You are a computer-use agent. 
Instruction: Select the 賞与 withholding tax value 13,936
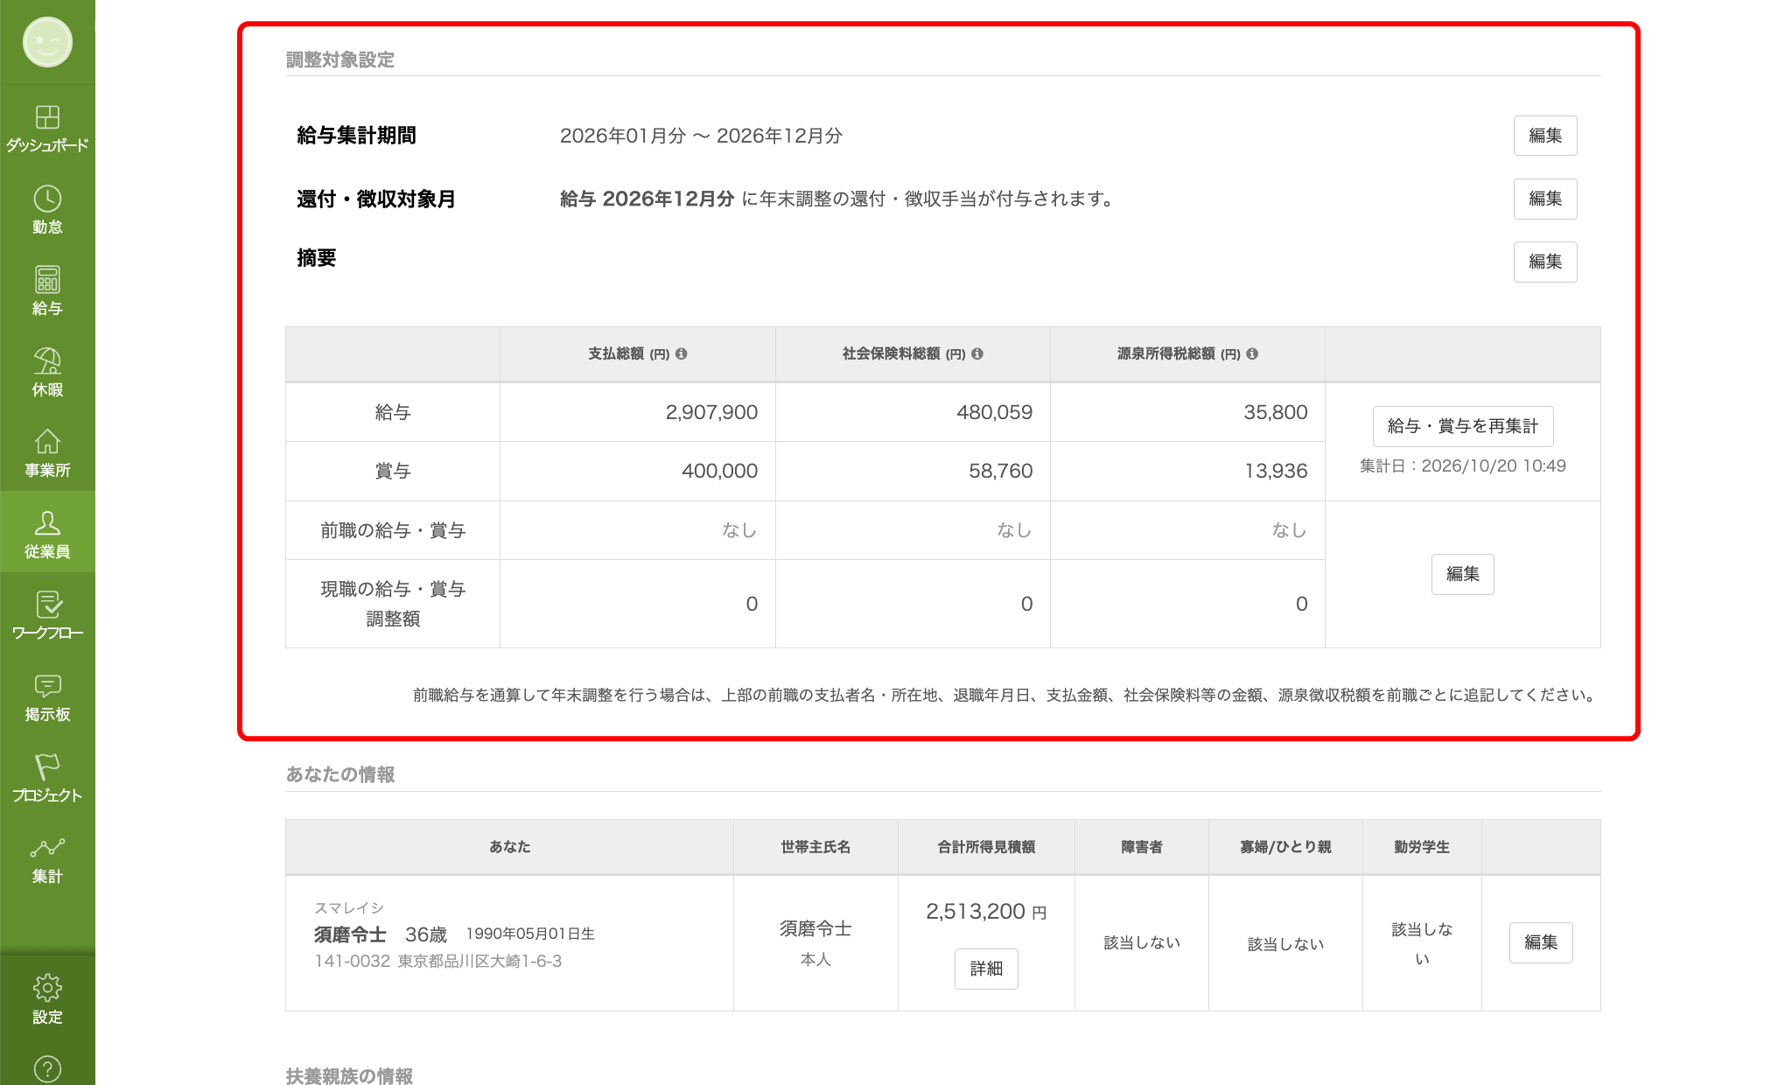(x=1276, y=471)
